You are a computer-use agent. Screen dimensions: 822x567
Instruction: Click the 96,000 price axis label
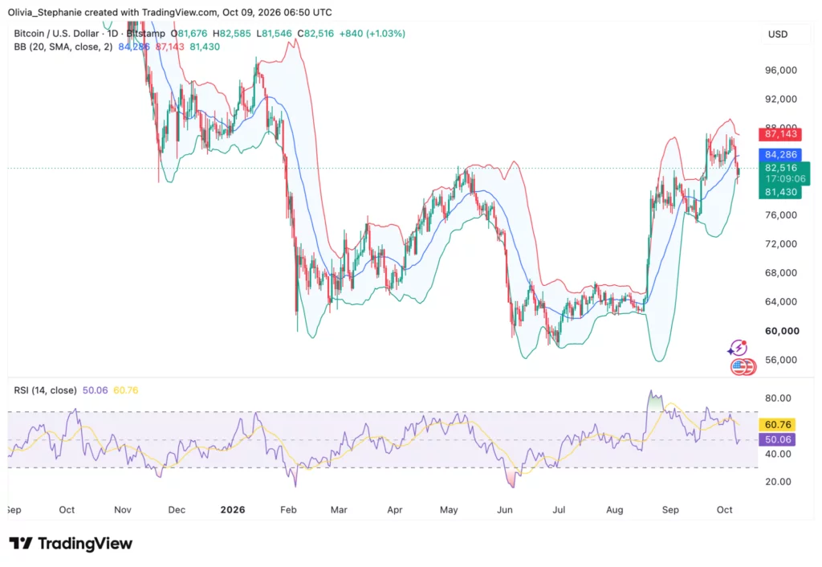[x=780, y=71]
